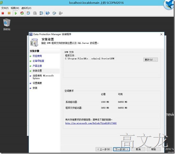The image size is (175, 154).
Task: Click the USB device connect icon
Action: pyautogui.click(x=60, y=13)
